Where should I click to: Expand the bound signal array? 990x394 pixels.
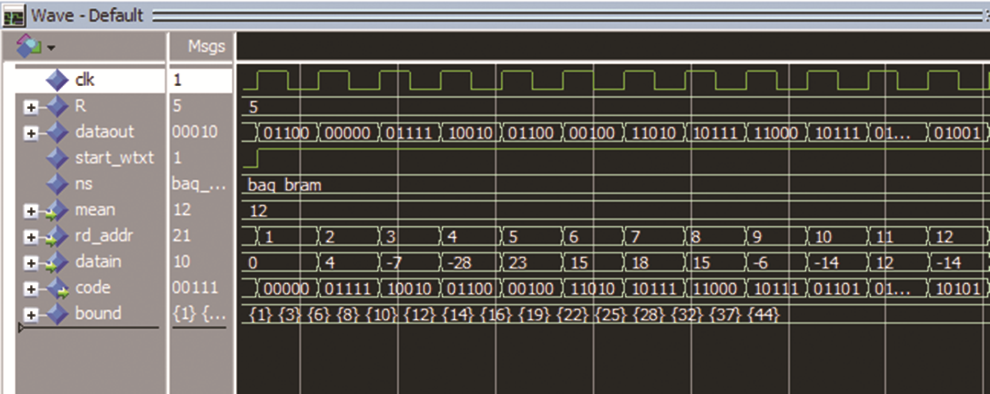[x=31, y=315]
